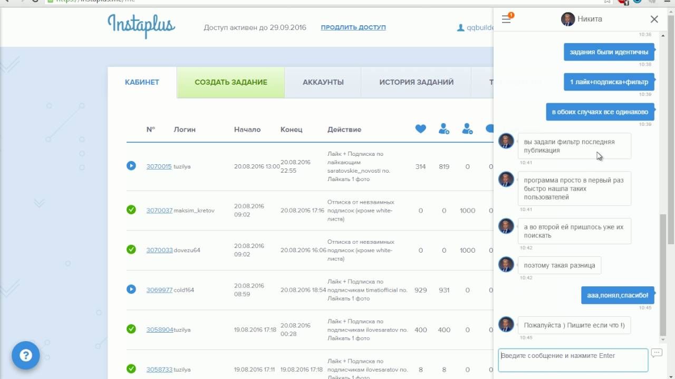Click the chat message input field

click(x=573, y=360)
